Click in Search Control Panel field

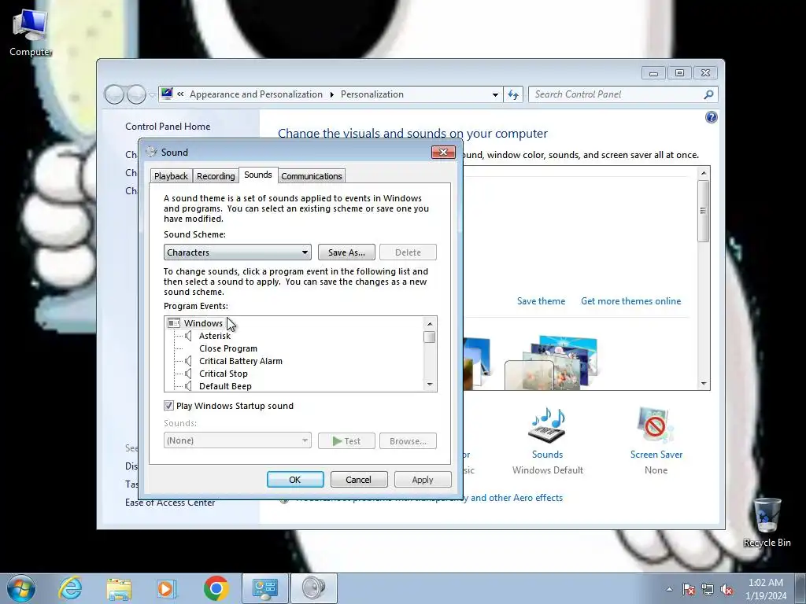pos(617,94)
